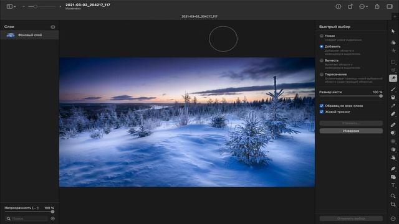Click the snowy landscape canvas image
Screen dimensions: 399x224
click(187, 122)
